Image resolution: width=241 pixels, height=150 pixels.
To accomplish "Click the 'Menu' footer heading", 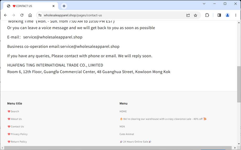I will [123, 104].
